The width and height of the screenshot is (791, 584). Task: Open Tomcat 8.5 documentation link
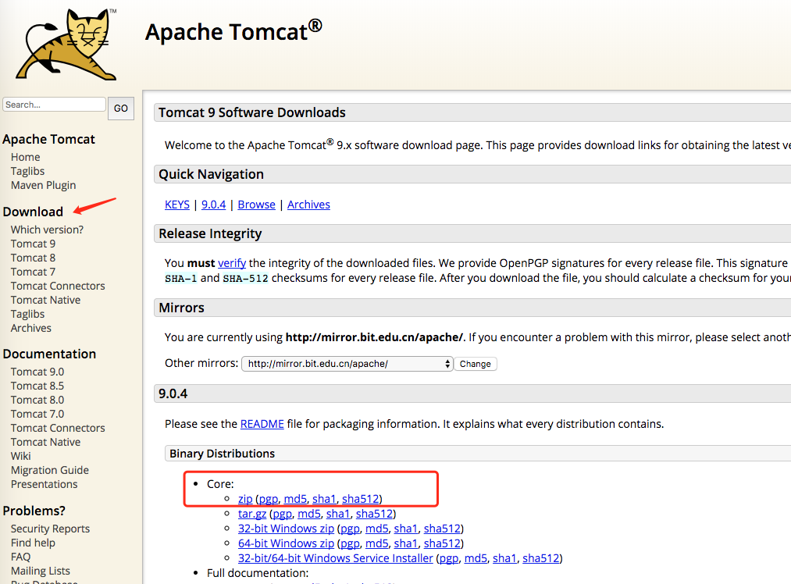click(x=37, y=386)
